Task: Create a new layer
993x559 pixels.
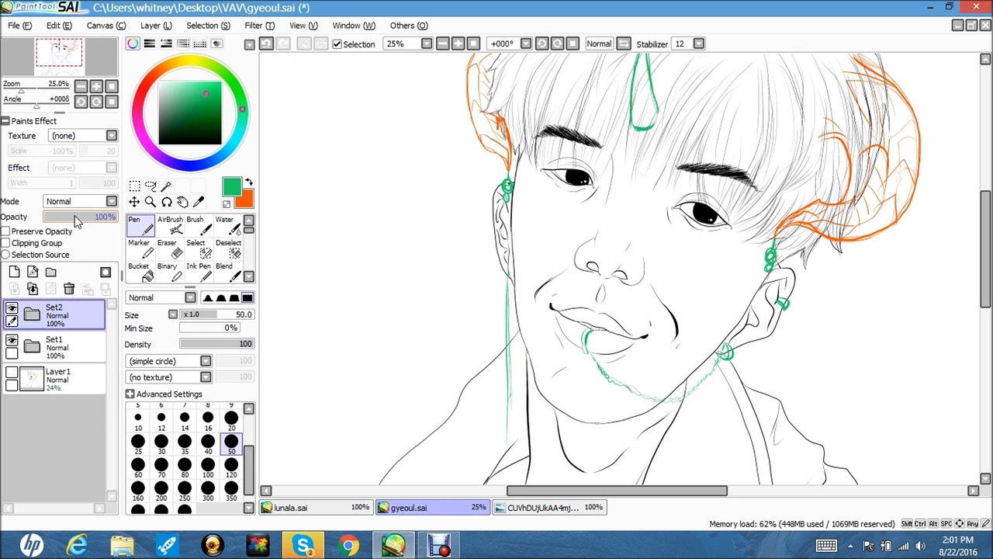Action: [14, 273]
